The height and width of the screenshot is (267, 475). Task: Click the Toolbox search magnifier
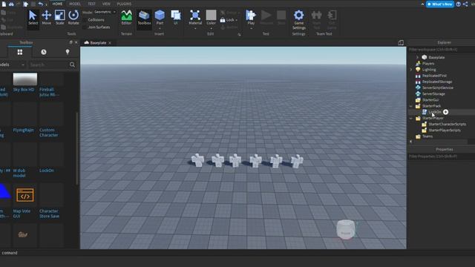coord(72,65)
